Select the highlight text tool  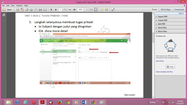click(107, 10)
